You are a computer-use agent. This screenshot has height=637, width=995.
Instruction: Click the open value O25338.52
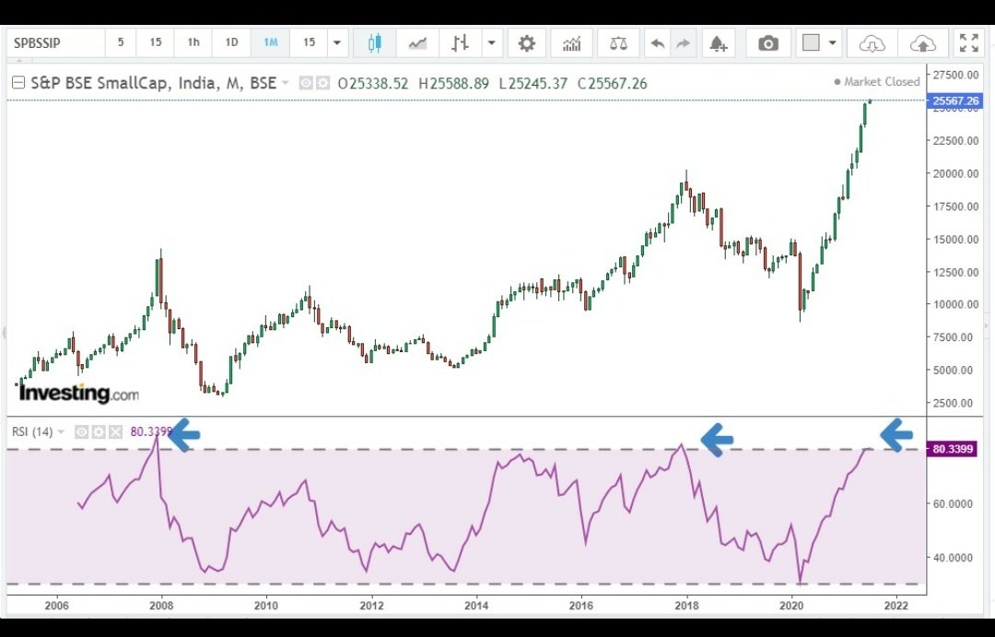[373, 83]
